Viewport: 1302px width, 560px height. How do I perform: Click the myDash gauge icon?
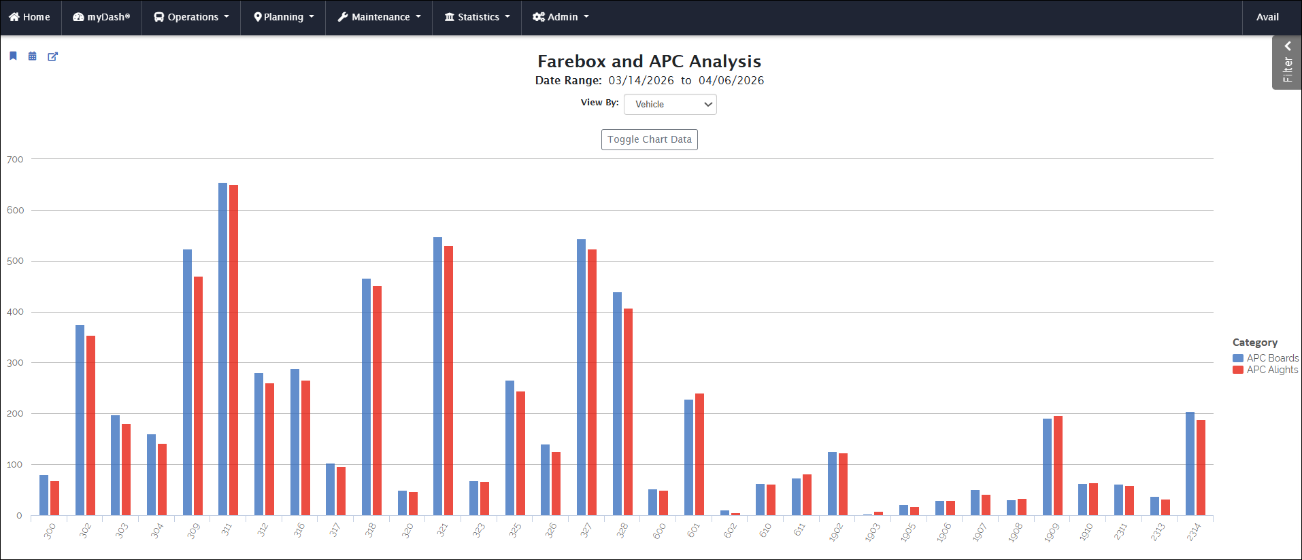click(78, 17)
